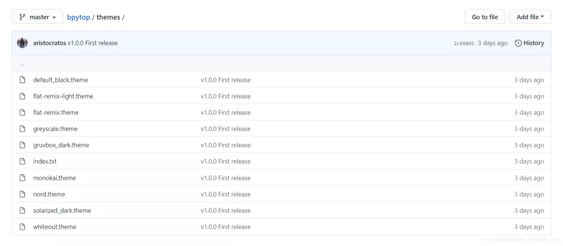Open the latest commit message v1.0.0 First release in header

[93, 43]
